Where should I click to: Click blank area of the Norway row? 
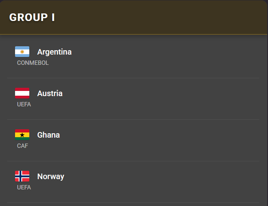point(166,181)
